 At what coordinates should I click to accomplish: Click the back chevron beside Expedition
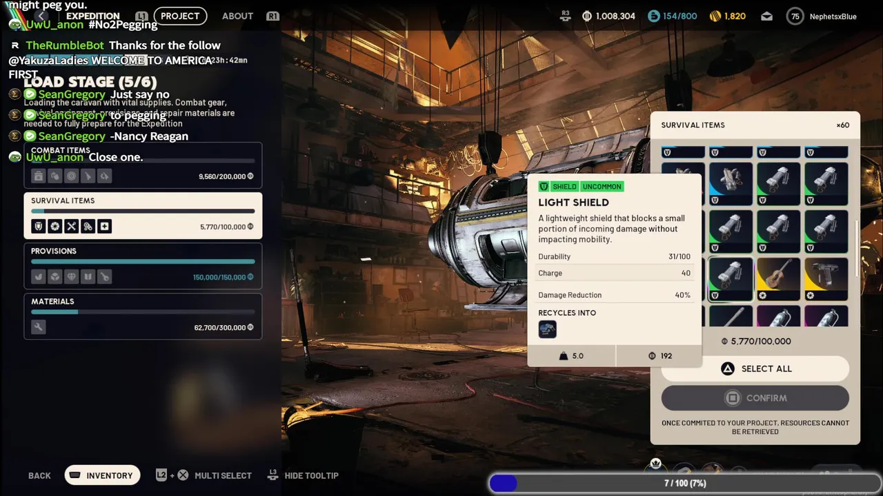[42, 16]
